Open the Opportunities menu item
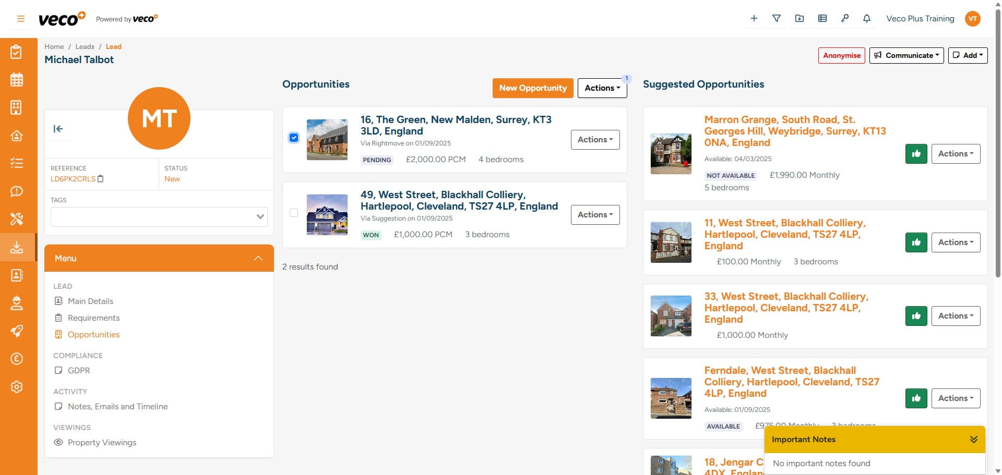Image resolution: width=1002 pixels, height=475 pixels. tap(94, 334)
